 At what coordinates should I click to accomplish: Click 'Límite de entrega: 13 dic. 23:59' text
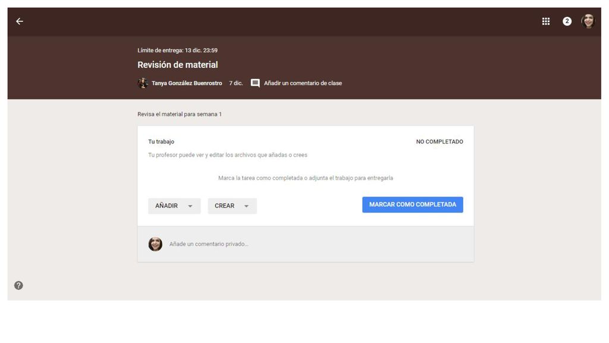(177, 50)
